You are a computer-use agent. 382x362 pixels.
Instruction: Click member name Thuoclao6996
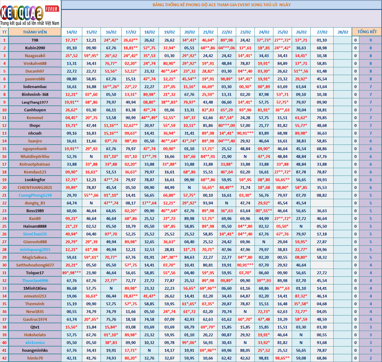35,280
